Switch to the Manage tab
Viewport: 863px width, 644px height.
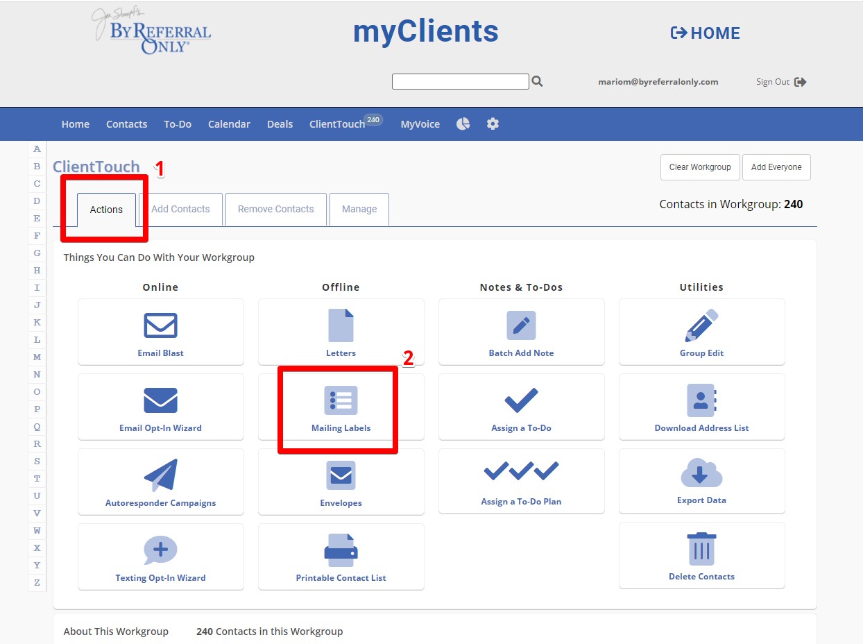pos(359,209)
